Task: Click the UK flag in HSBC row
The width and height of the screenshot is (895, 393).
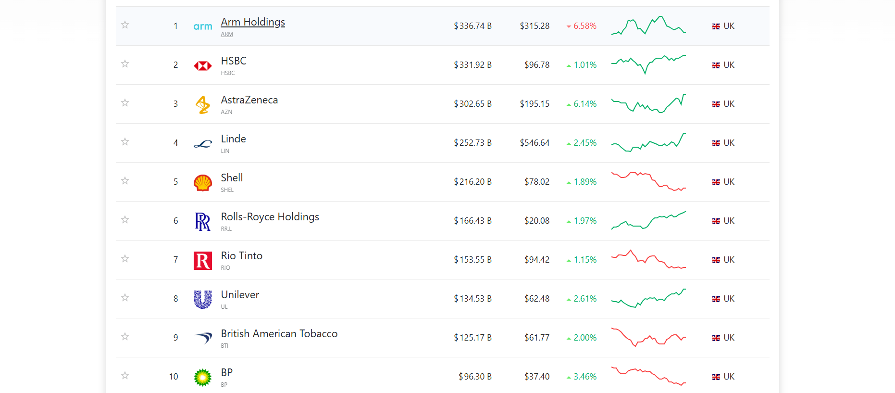Action: point(716,65)
